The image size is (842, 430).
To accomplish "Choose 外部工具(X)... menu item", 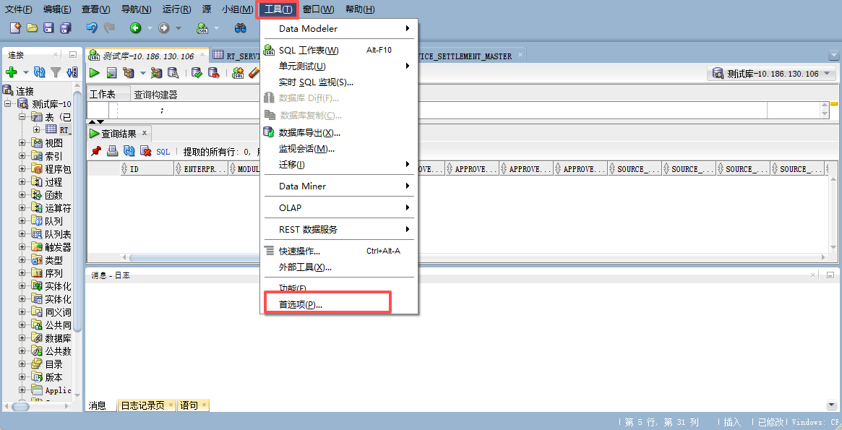I will tap(339, 267).
